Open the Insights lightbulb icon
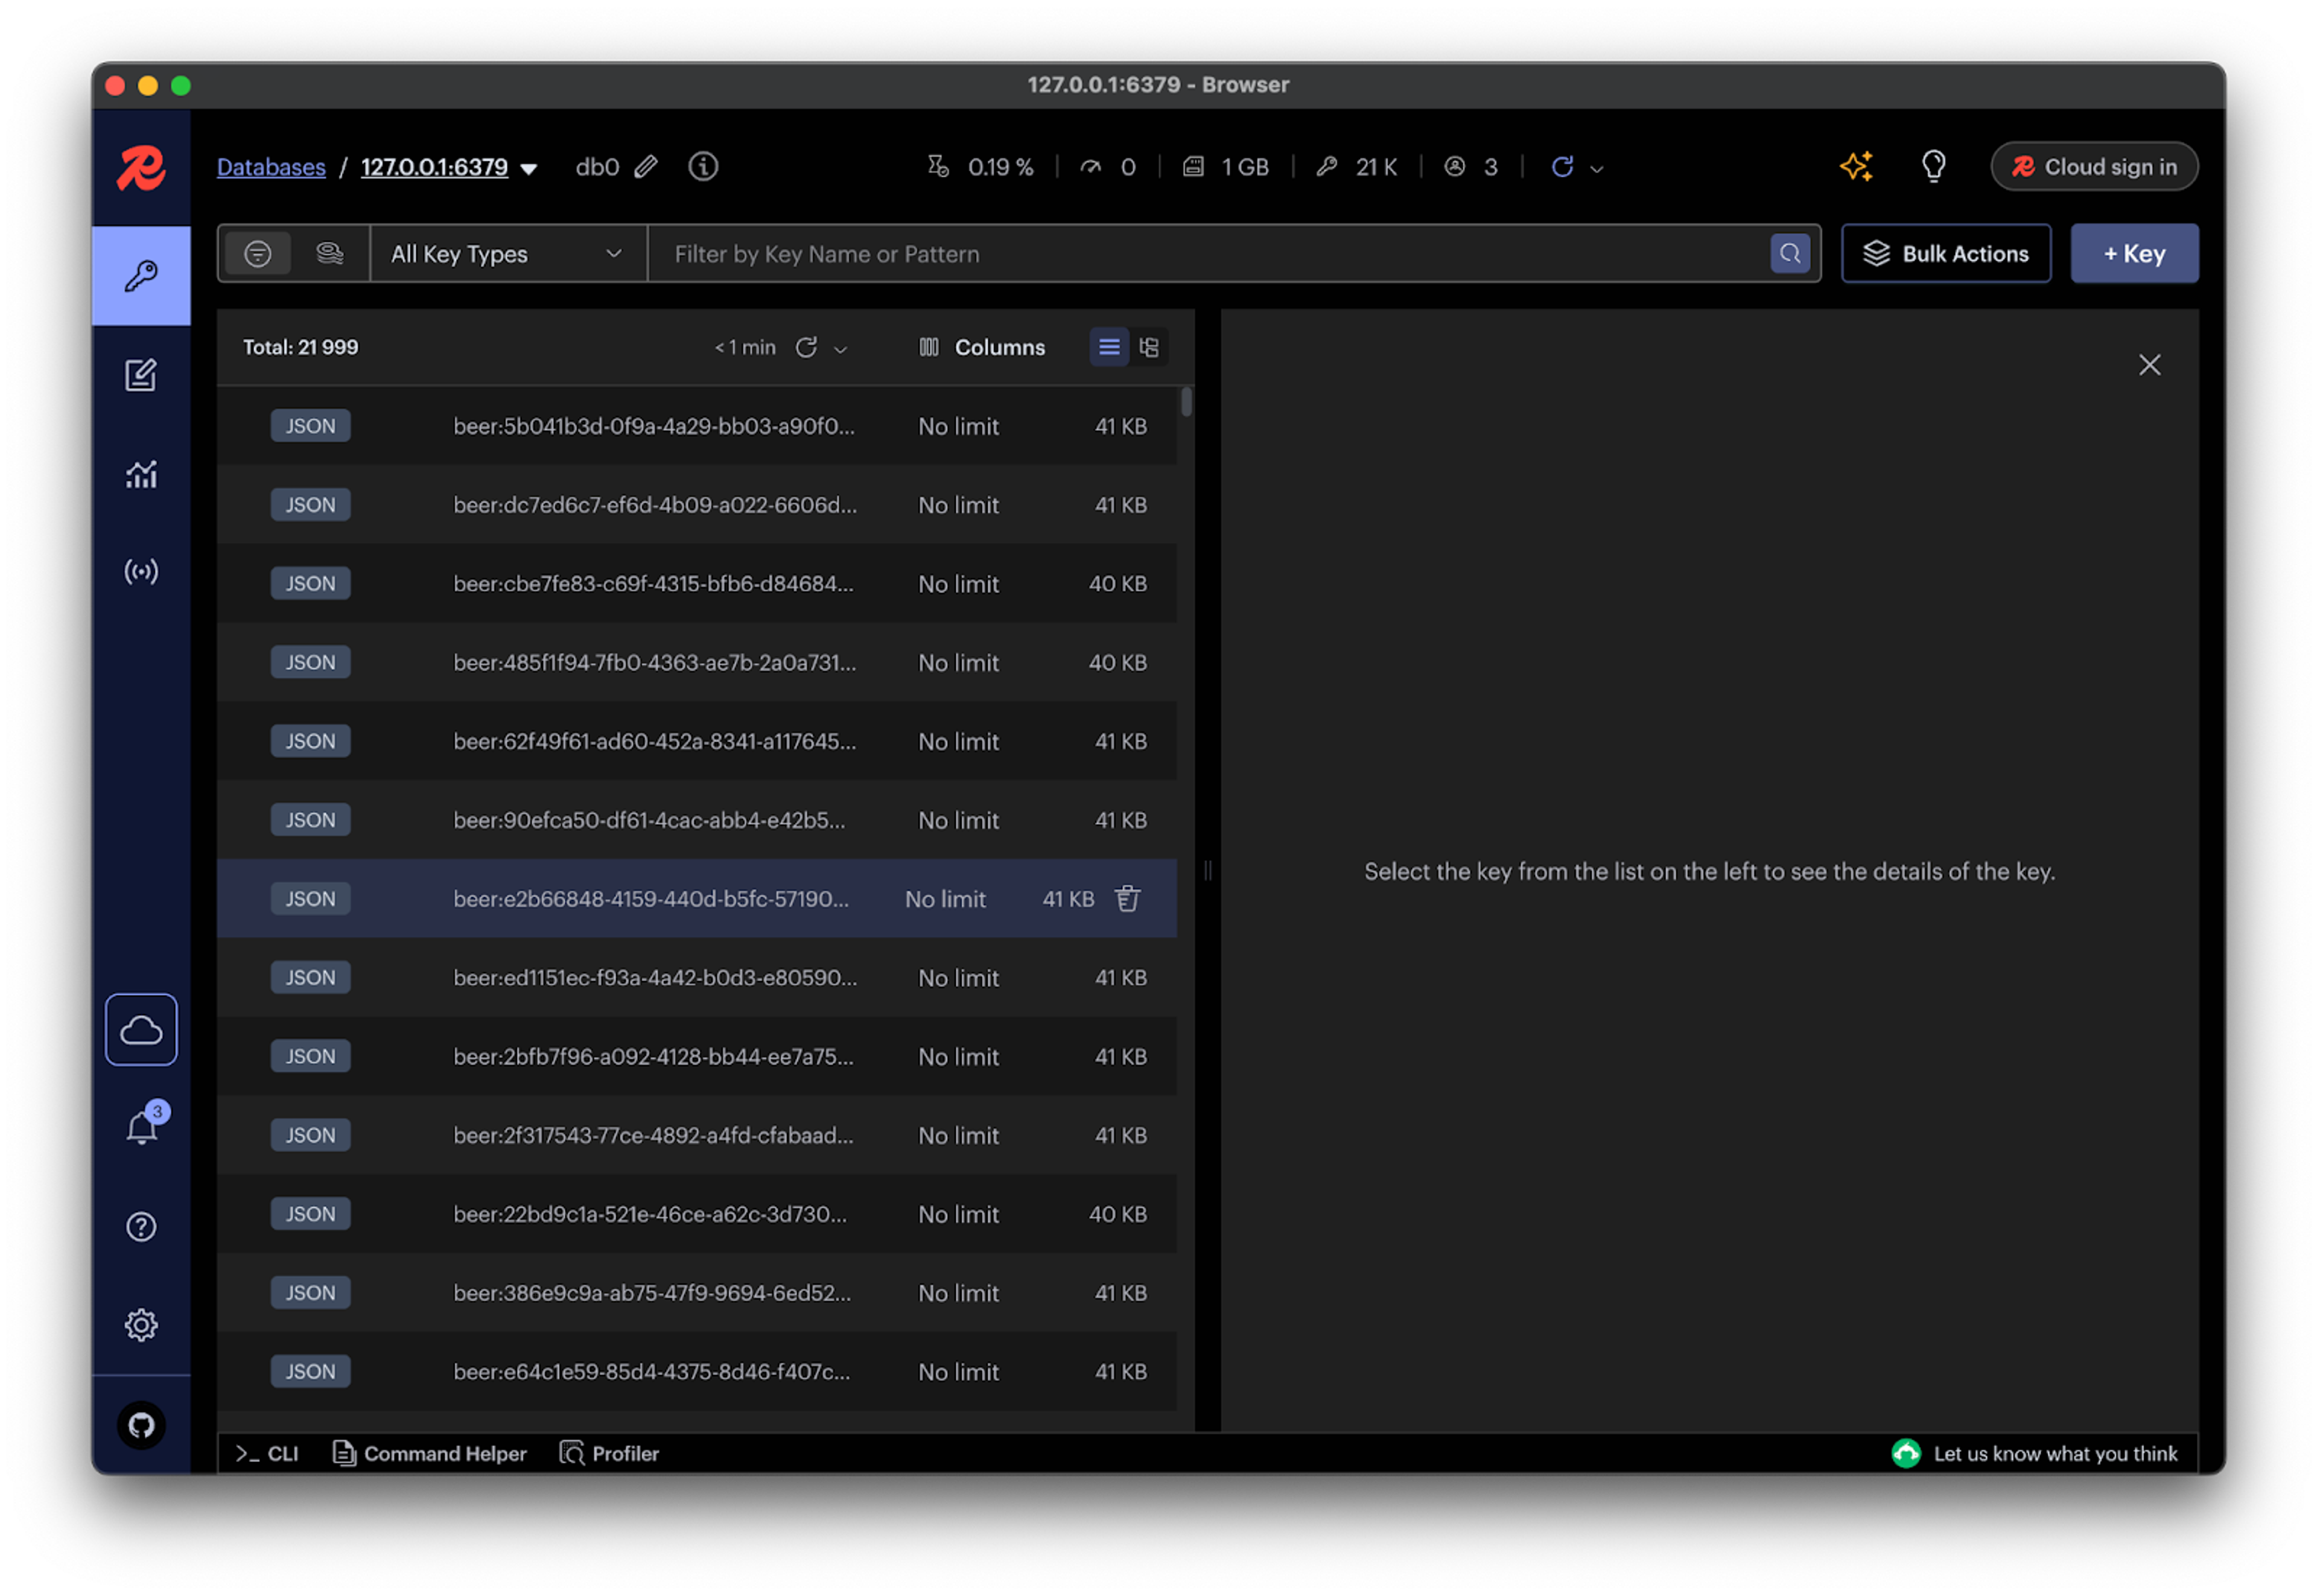Viewport: 2317px width, 1596px height. pyautogui.click(x=1933, y=166)
